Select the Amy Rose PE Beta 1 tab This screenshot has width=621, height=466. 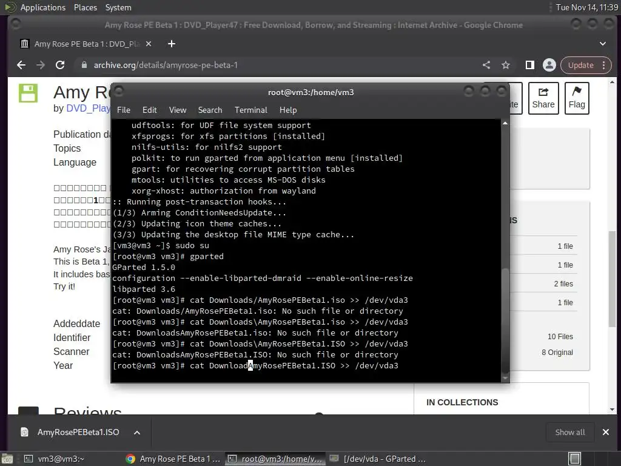86,44
